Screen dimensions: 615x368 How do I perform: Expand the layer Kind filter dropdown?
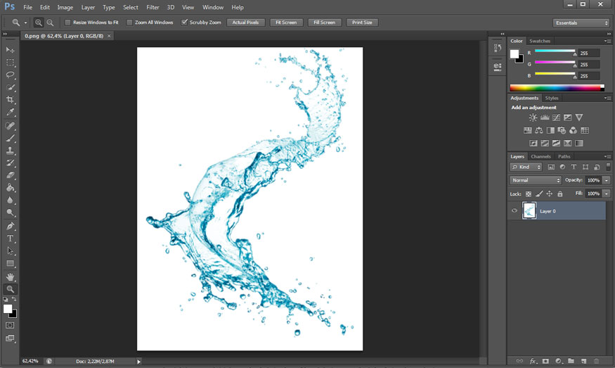[526, 167]
